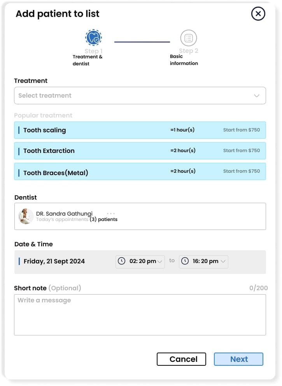Click the (3) patients appointment count
Image resolution: width=282 pixels, height=386 pixels.
(103, 219)
